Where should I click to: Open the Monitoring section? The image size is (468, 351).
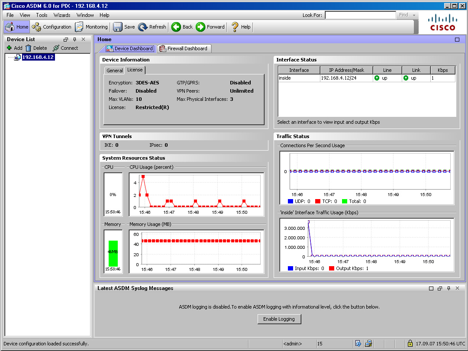tap(91, 27)
